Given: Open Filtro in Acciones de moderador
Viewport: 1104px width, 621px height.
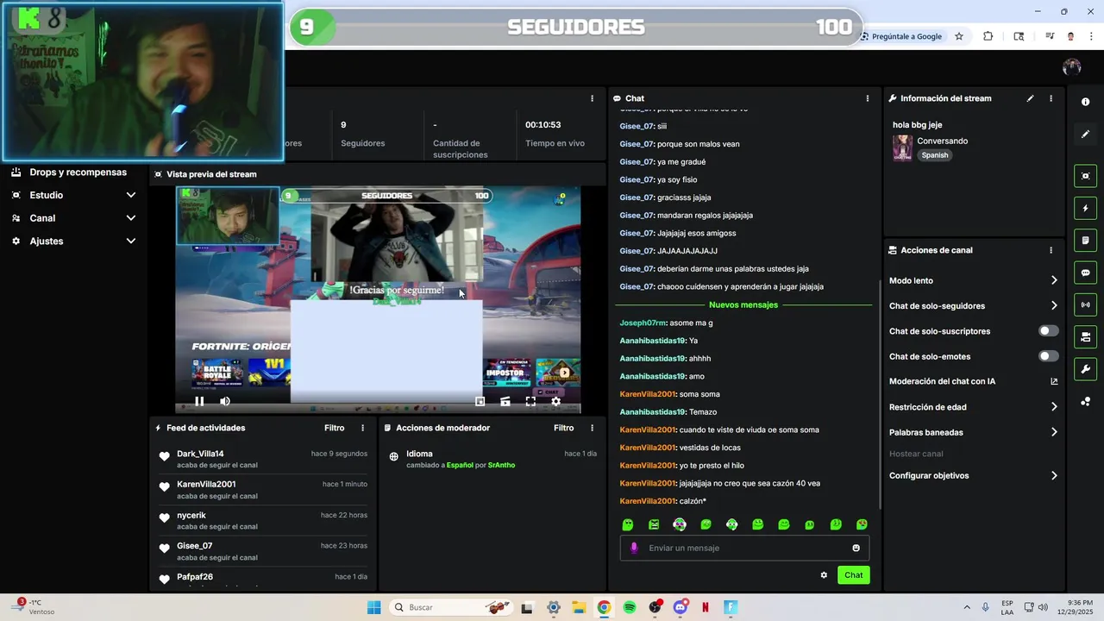Looking at the screenshot, I should pyautogui.click(x=564, y=428).
